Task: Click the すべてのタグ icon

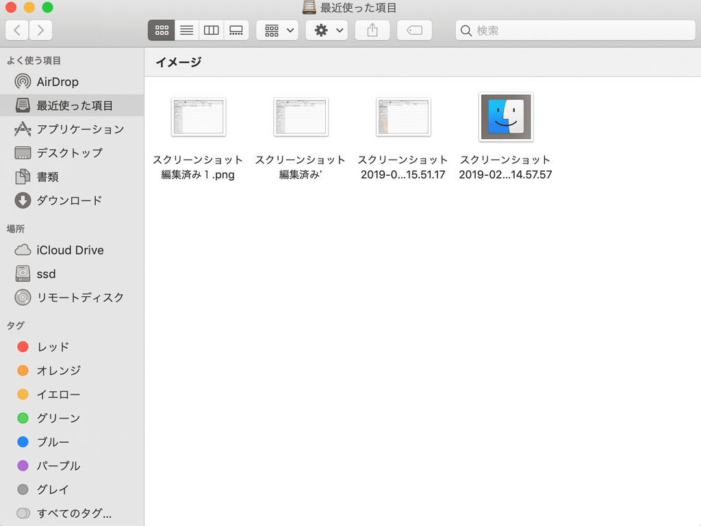Action: (x=23, y=513)
